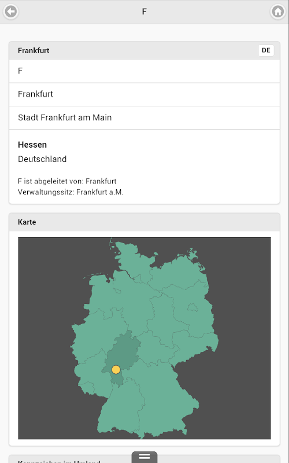Viewport: 289px width, 463px height.
Task: Tap 'Verwaltungssitz: Frankfurt a.M.' line
Action: (x=71, y=192)
